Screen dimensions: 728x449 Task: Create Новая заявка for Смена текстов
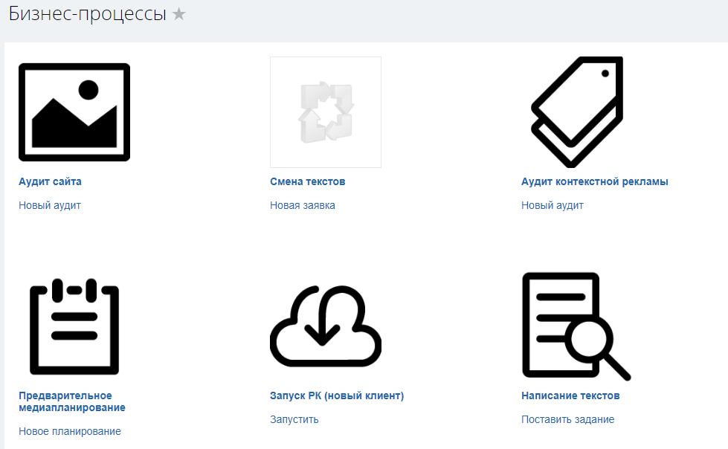pos(303,205)
